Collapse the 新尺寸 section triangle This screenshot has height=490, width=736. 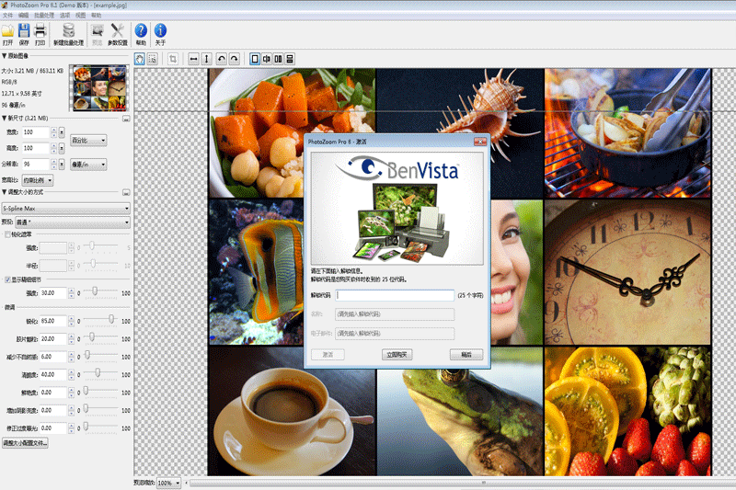pyautogui.click(x=4, y=119)
